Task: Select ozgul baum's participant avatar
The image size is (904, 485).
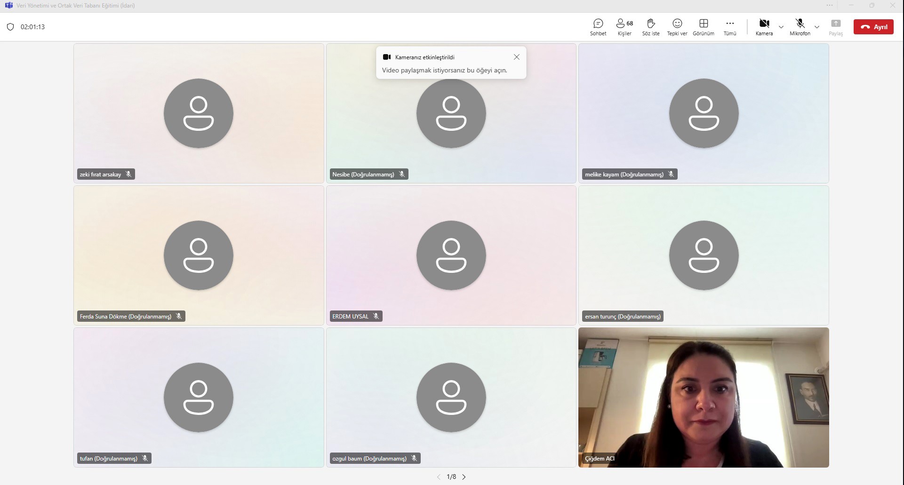Action: tap(451, 398)
